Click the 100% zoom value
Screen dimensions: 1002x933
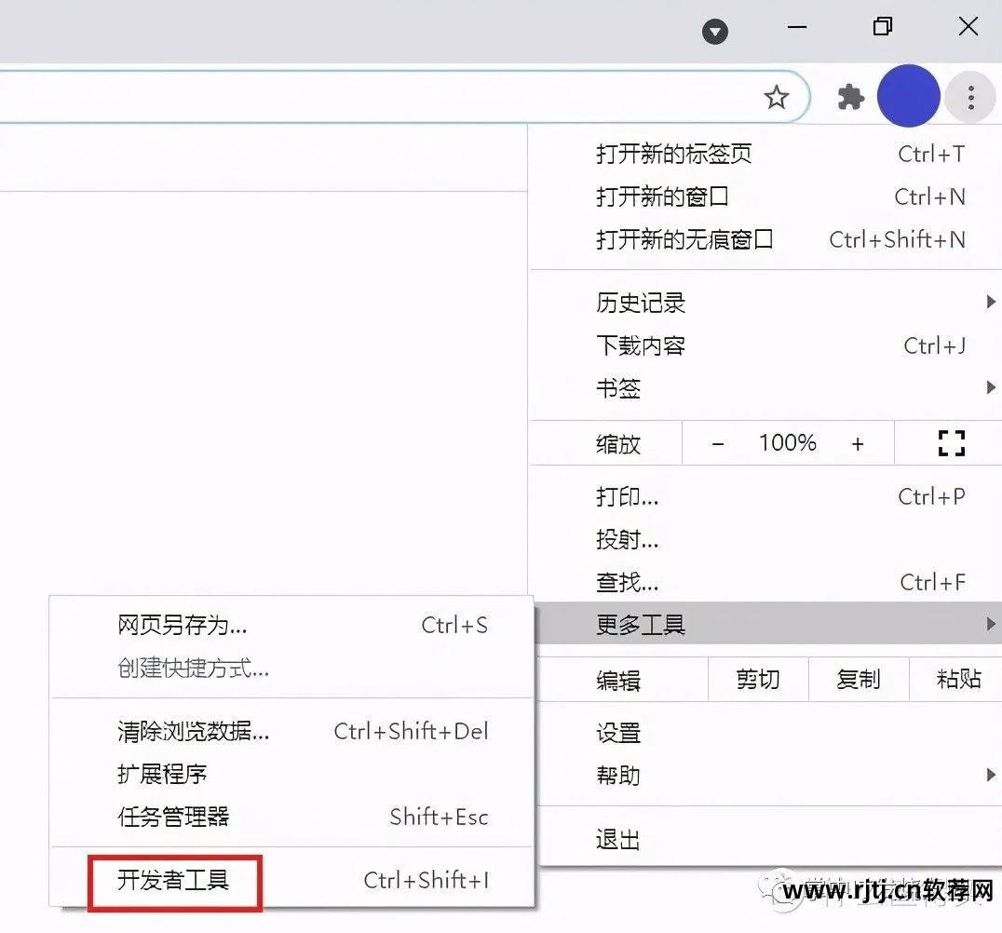(787, 443)
